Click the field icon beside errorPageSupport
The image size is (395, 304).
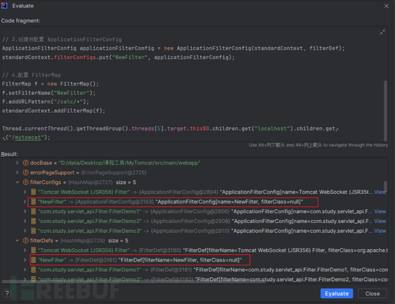tap(25, 172)
